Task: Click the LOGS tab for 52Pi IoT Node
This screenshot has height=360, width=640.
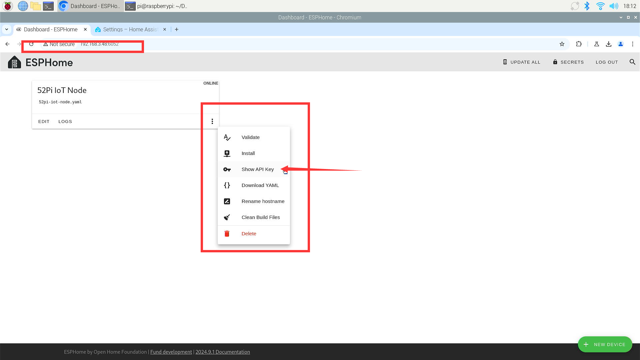Action: tap(65, 121)
